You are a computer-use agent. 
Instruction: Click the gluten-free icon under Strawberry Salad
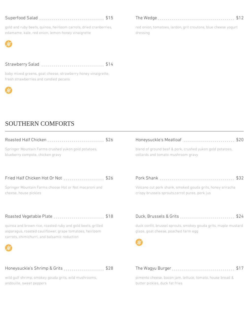tap(9, 90)
